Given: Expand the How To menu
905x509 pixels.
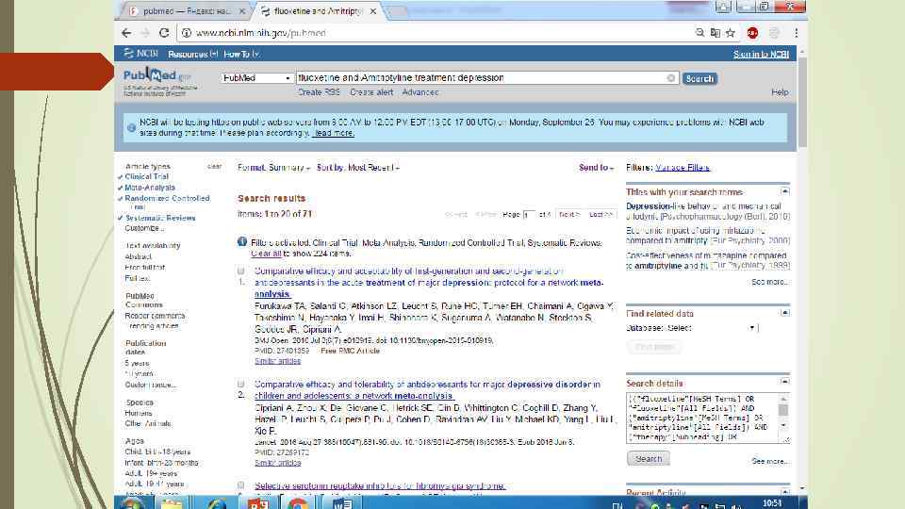Looking at the screenshot, I should point(241,55).
